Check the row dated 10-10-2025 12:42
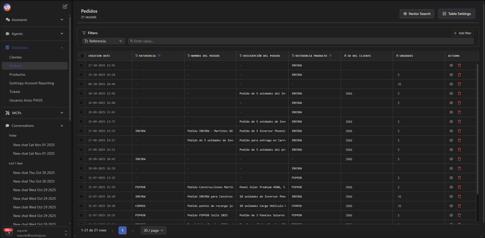 tap(81, 93)
